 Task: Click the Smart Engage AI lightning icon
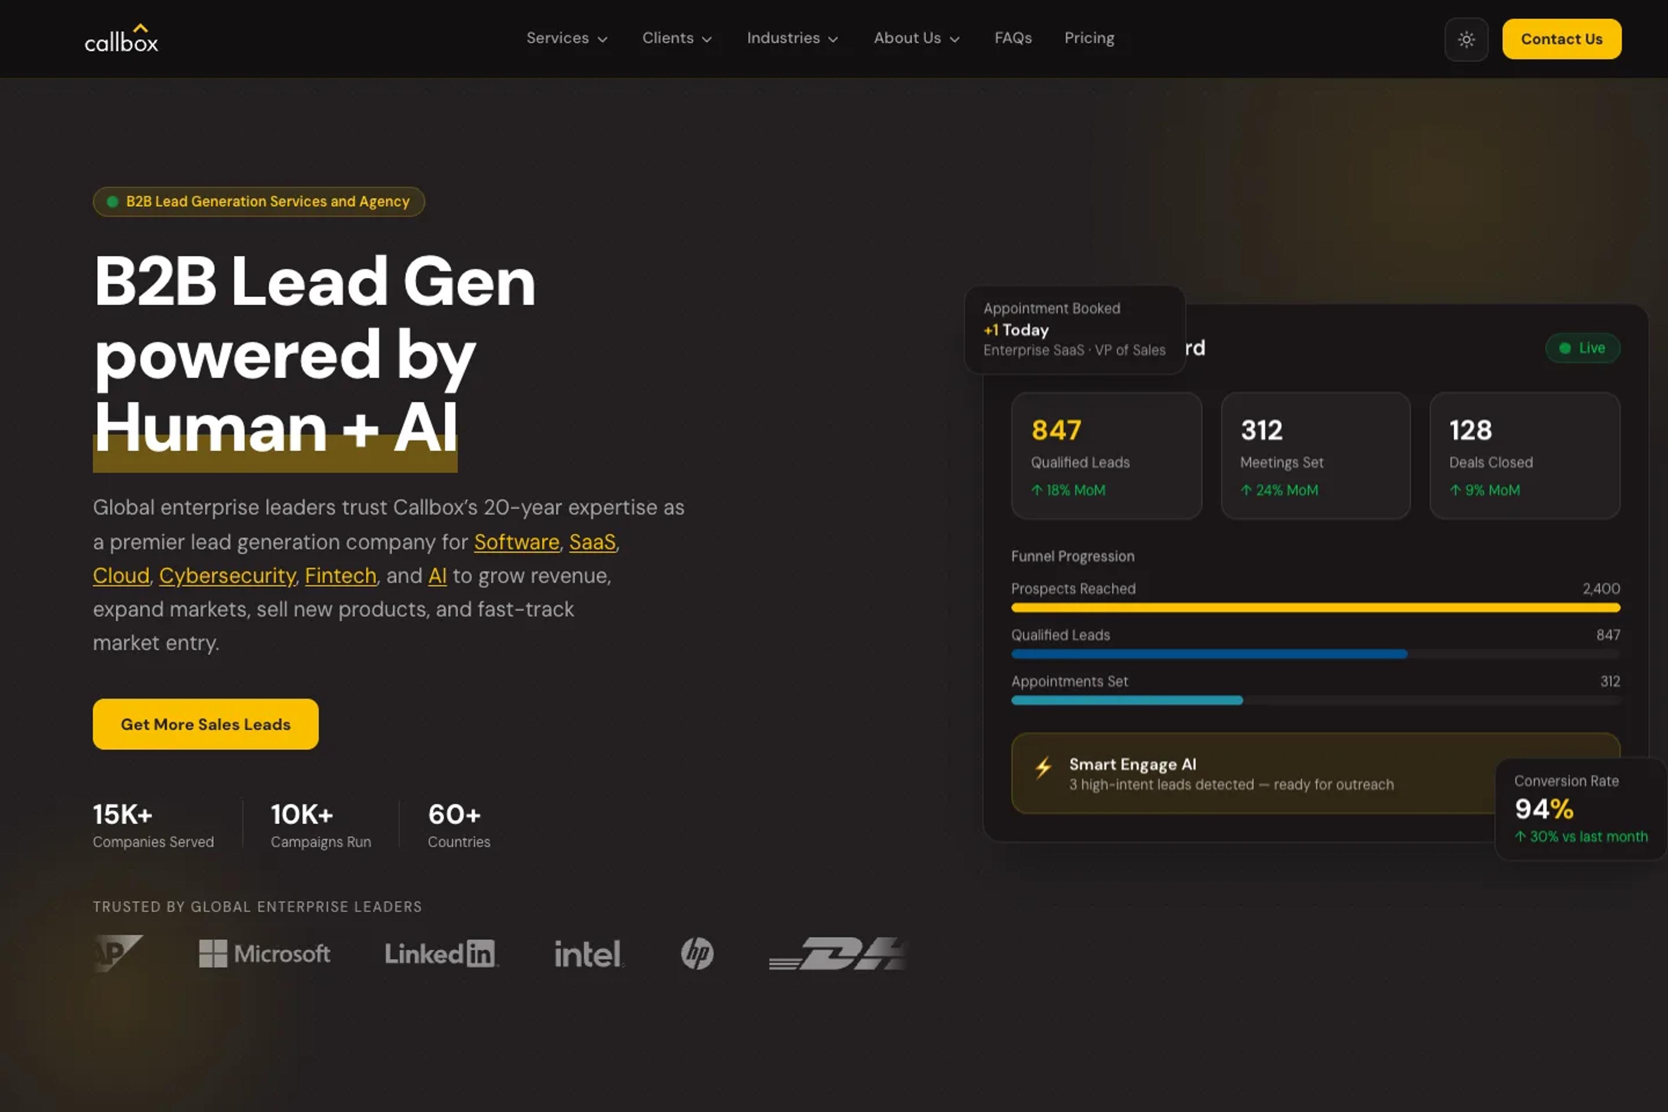(x=1043, y=768)
